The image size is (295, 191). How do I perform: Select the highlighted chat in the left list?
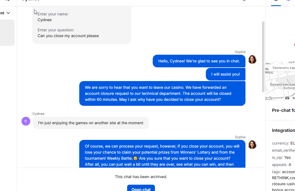click(7, 33)
